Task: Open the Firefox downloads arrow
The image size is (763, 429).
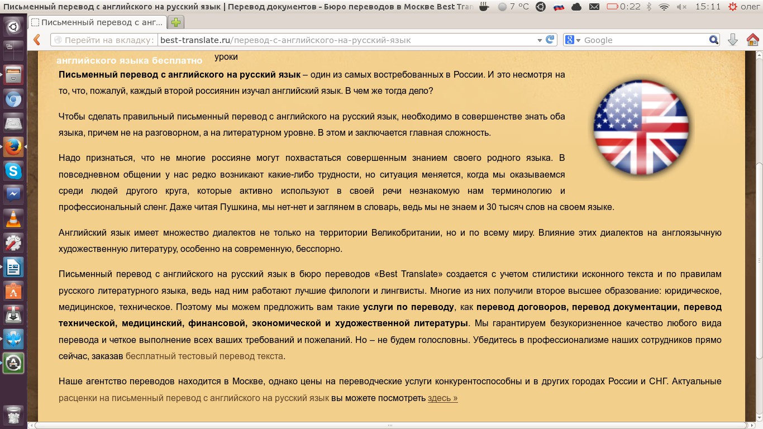Action: click(733, 40)
